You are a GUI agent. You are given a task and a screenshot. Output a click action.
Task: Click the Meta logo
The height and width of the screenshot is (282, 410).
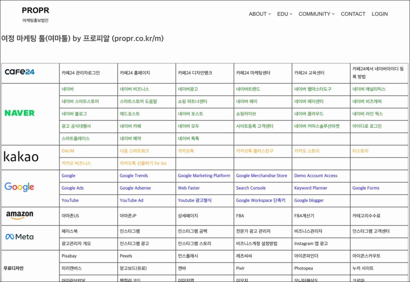point(20,237)
